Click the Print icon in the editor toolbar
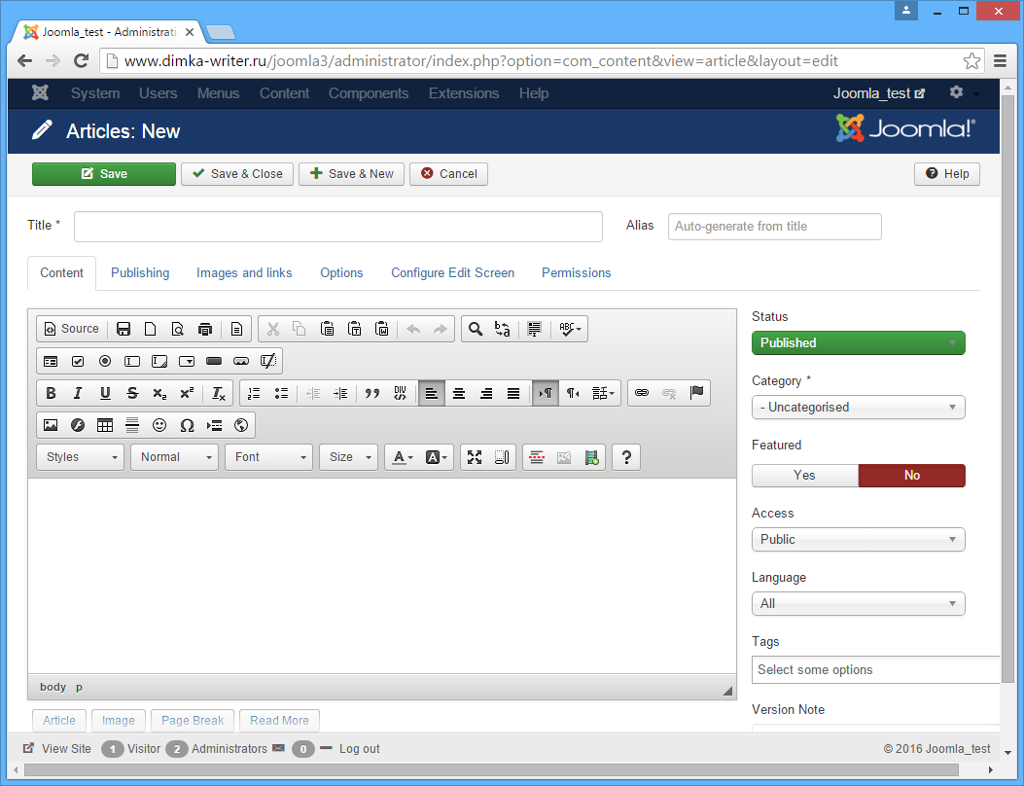This screenshot has height=786, width=1024. click(x=205, y=329)
